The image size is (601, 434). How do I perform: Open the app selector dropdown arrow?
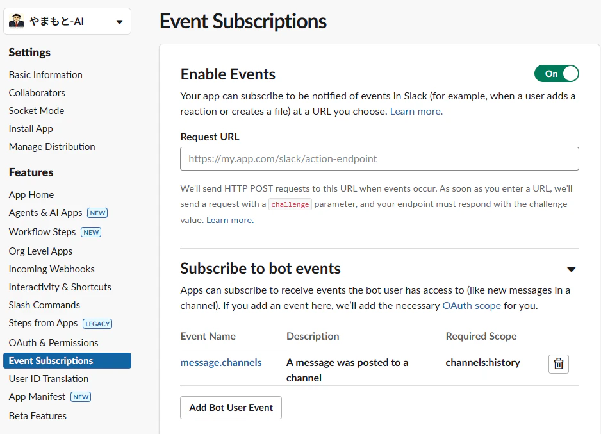119,22
